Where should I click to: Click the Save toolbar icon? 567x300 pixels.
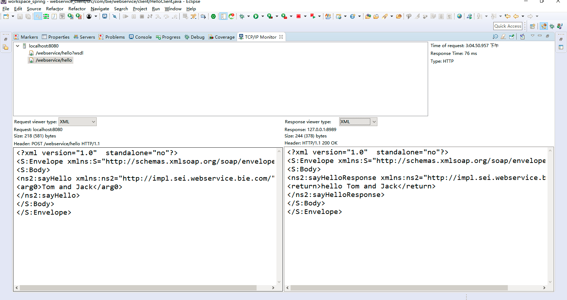coord(20,16)
